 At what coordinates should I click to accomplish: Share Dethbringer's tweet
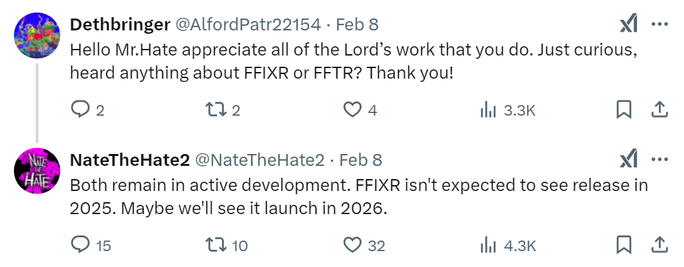pos(660,110)
